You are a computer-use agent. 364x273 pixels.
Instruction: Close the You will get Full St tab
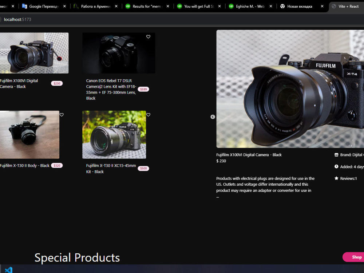click(219, 6)
